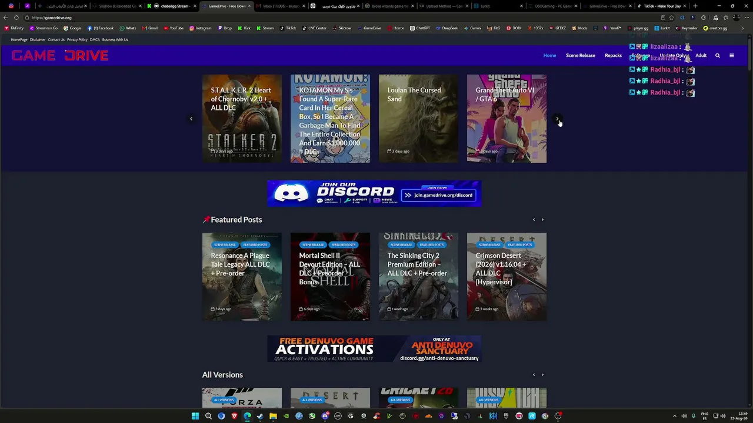This screenshot has height=423, width=753.
Task: Click the Free Denuvo Game Activations banner
Action: pyautogui.click(x=374, y=348)
